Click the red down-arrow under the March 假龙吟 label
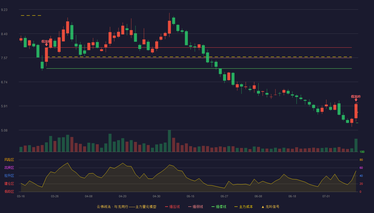Screen dimensions: 374x213 point(46,45)
